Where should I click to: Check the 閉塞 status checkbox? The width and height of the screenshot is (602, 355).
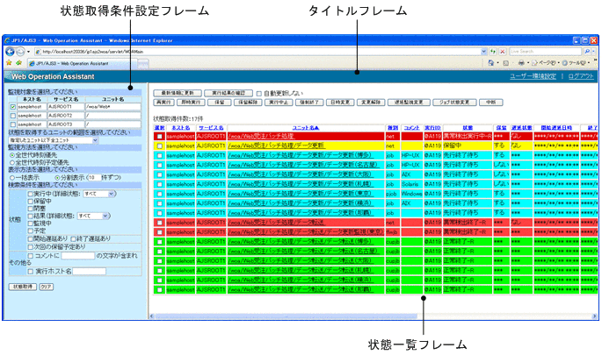(31, 209)
